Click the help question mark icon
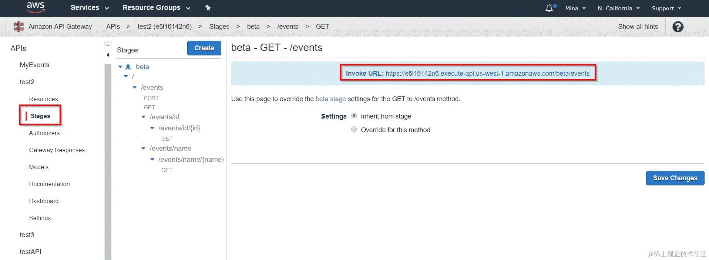The height and width of the screenshot is (260, 709). click(678, 27)
